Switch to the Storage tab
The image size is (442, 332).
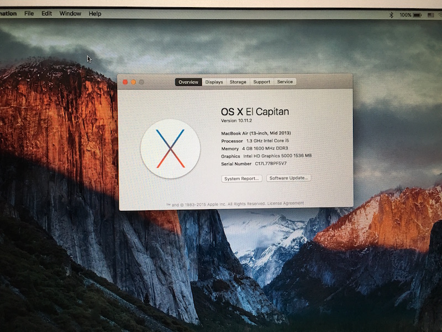(238, 82)
